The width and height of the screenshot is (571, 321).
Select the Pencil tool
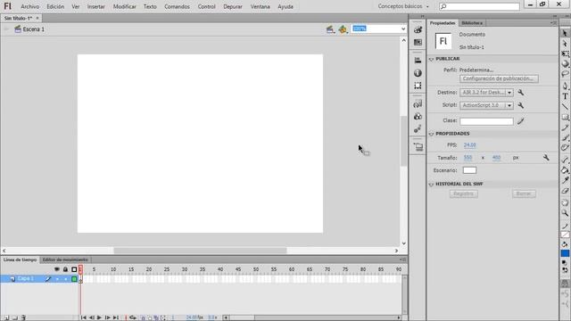click(565, 128)
